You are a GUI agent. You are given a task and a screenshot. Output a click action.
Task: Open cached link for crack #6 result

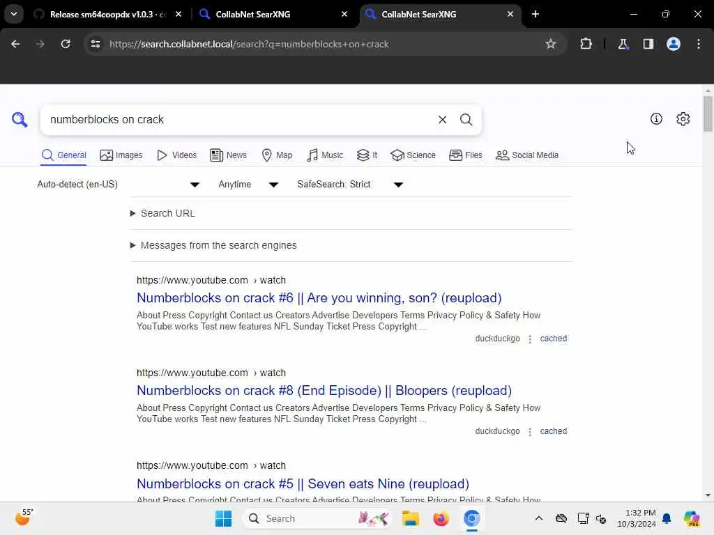(553, 339)
